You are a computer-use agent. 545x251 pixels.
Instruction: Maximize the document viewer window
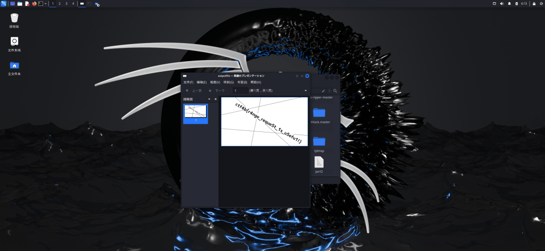coord(302,76)
